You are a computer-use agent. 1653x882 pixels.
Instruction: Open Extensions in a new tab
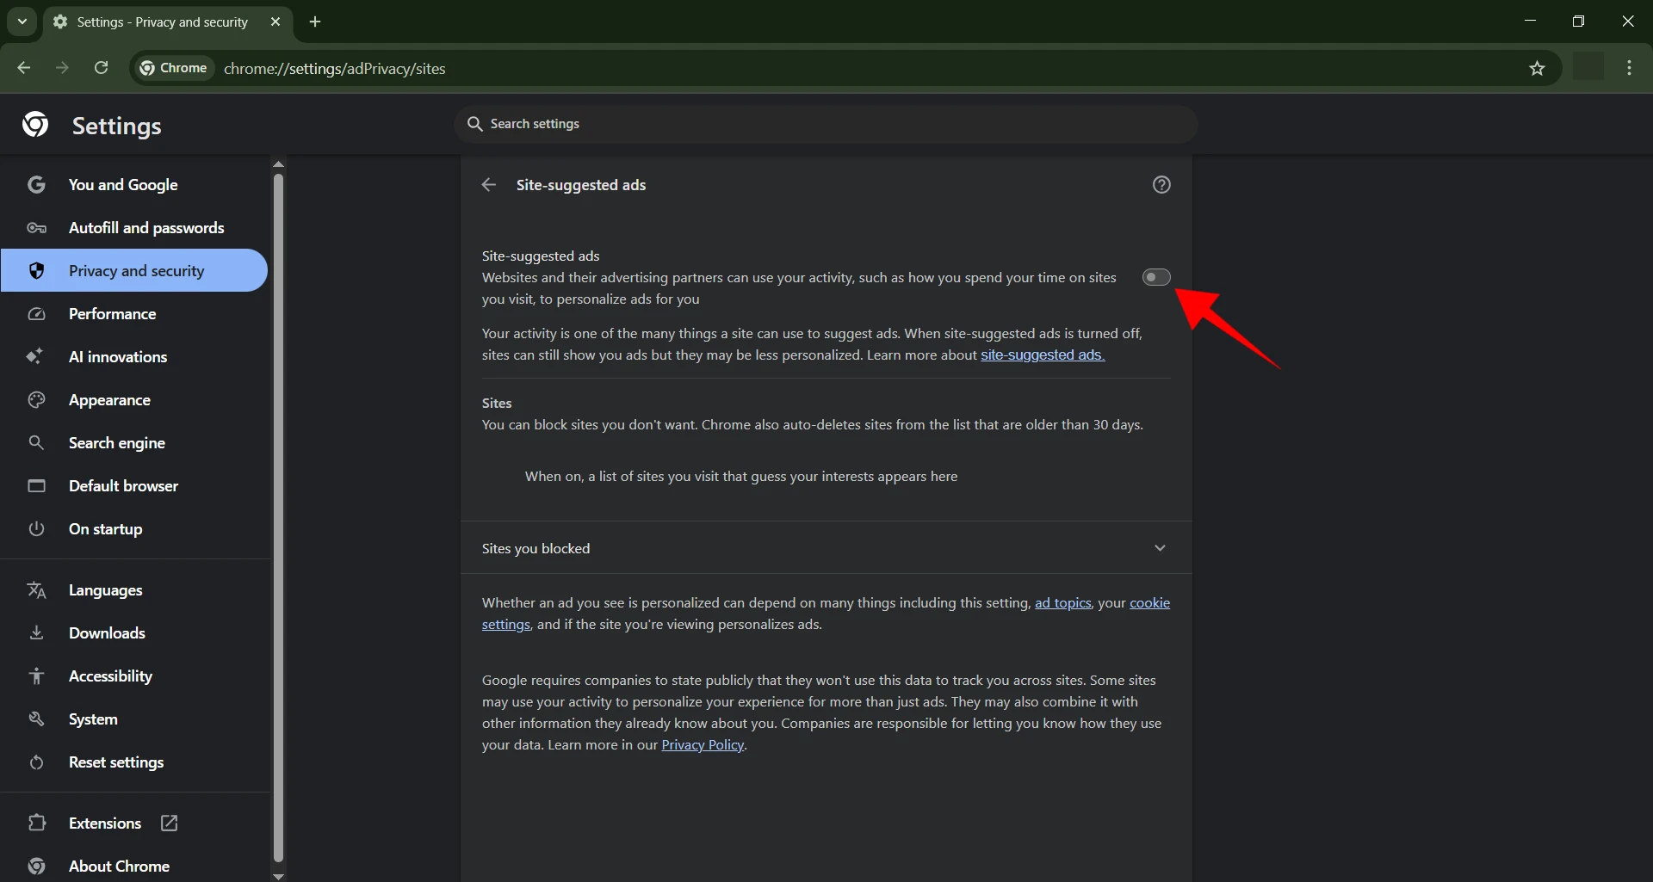(x=135, y=823)
